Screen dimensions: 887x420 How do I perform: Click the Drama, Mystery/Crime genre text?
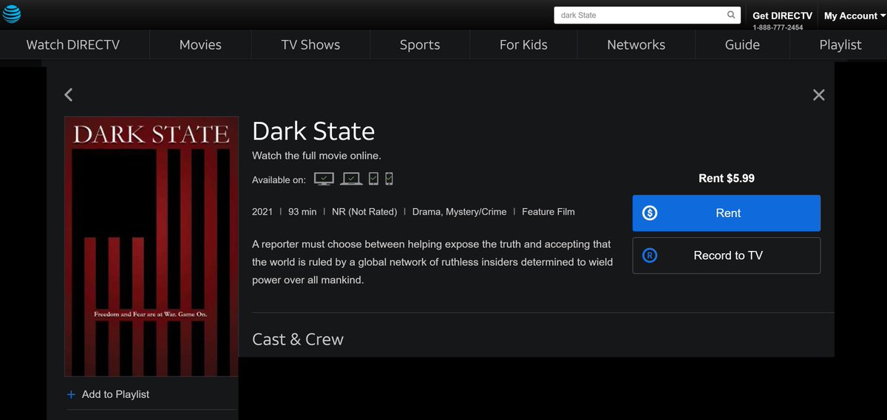tap(460, 212)
